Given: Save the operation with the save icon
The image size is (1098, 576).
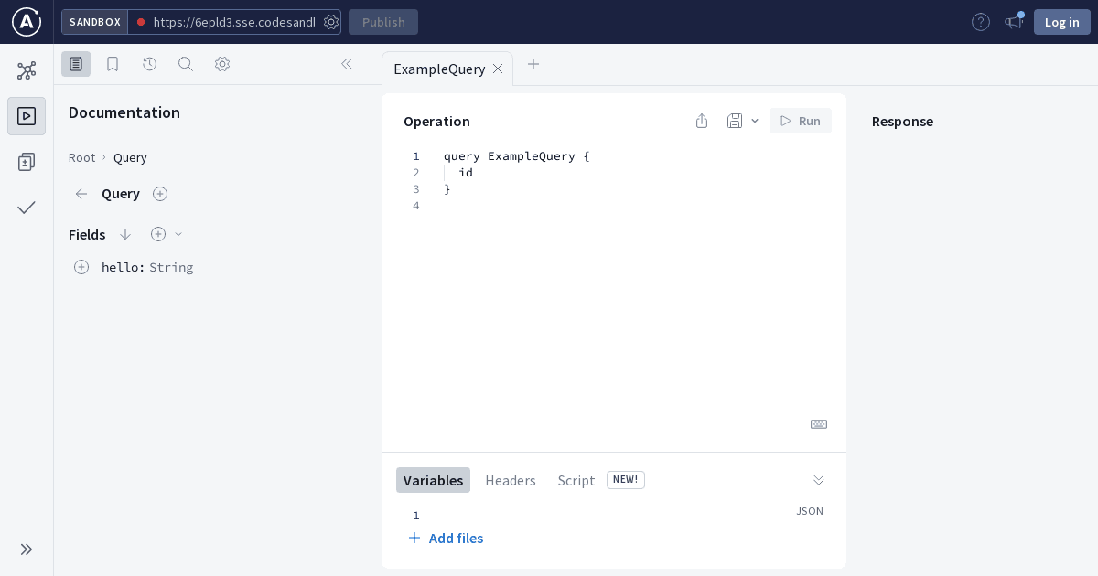Looking at the screenshot, I should 735,121.
